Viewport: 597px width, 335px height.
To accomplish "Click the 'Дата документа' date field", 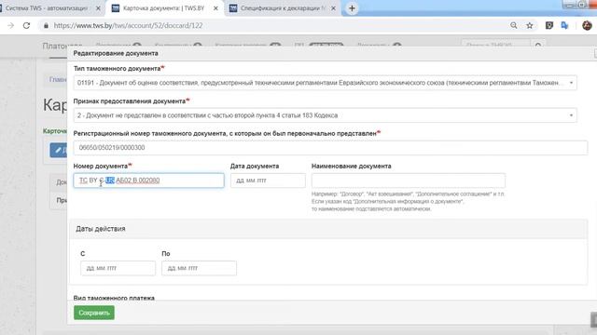I will 268,181.
